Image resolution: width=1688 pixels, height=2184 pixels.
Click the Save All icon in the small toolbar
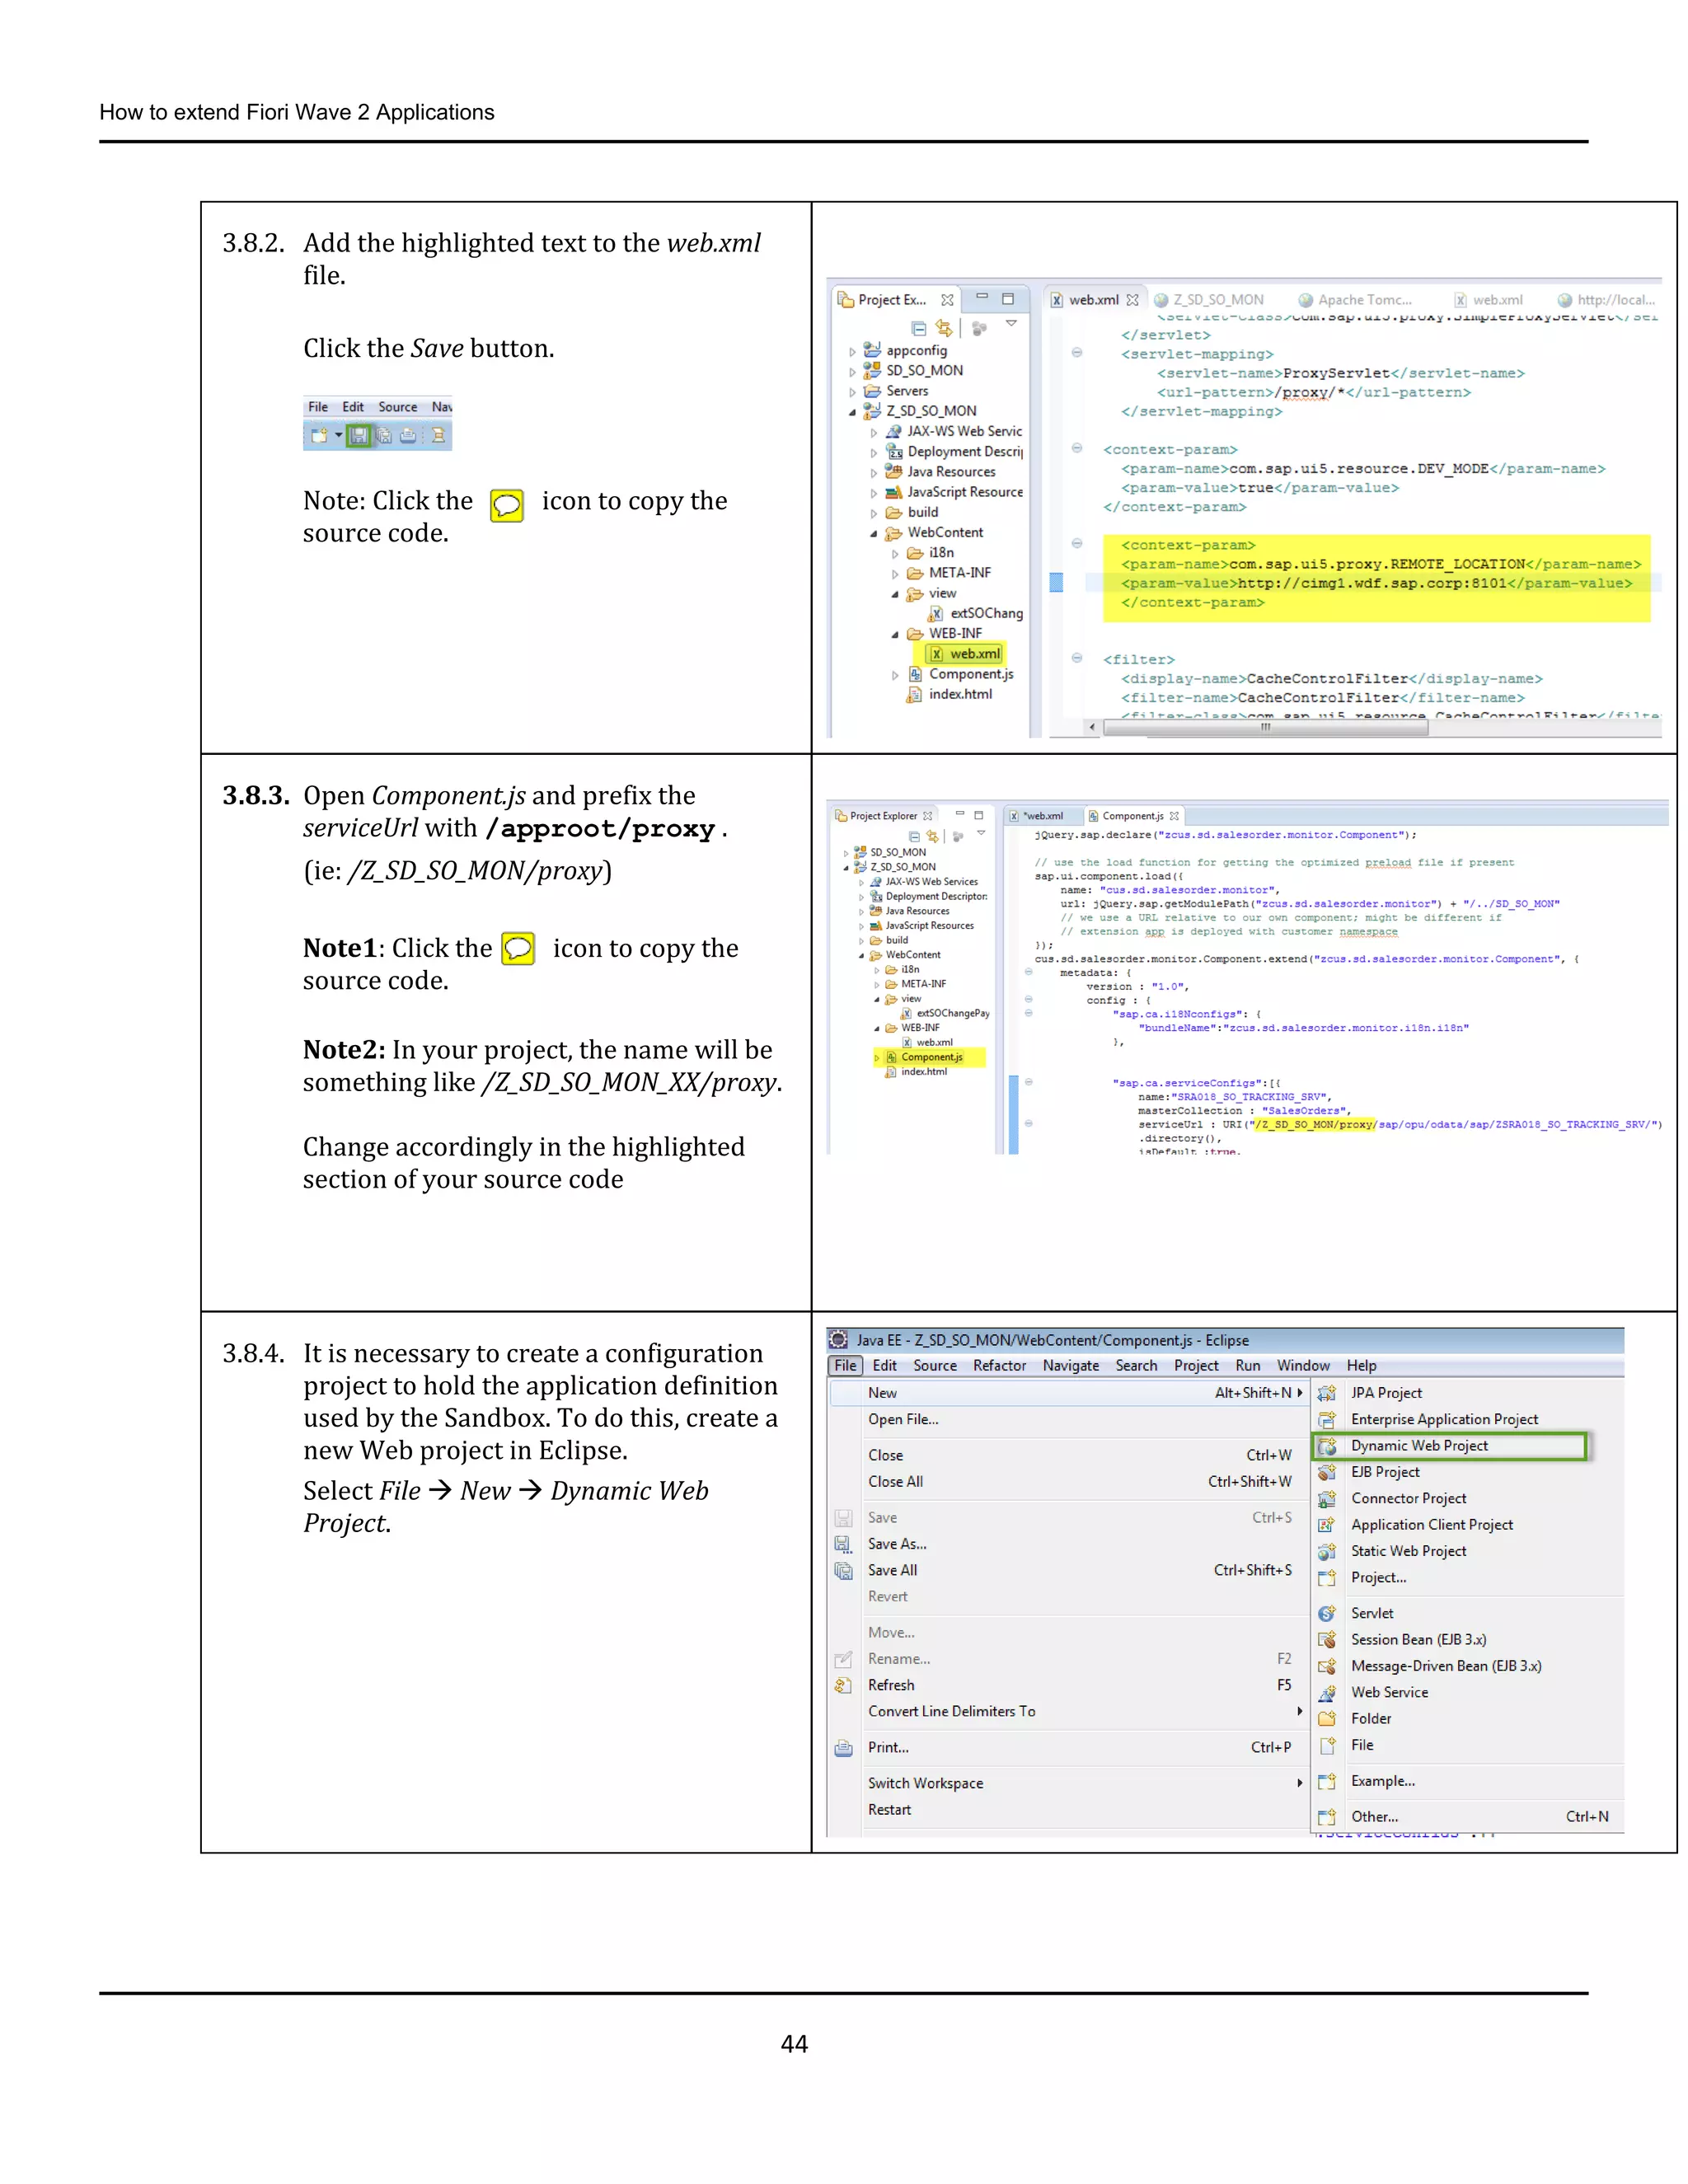384,435
